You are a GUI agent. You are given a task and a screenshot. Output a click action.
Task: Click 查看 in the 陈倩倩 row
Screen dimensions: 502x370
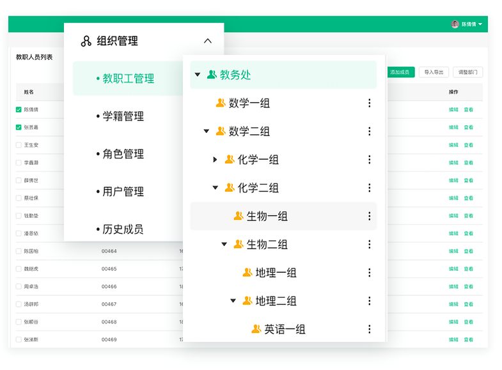tap(468, 110)
